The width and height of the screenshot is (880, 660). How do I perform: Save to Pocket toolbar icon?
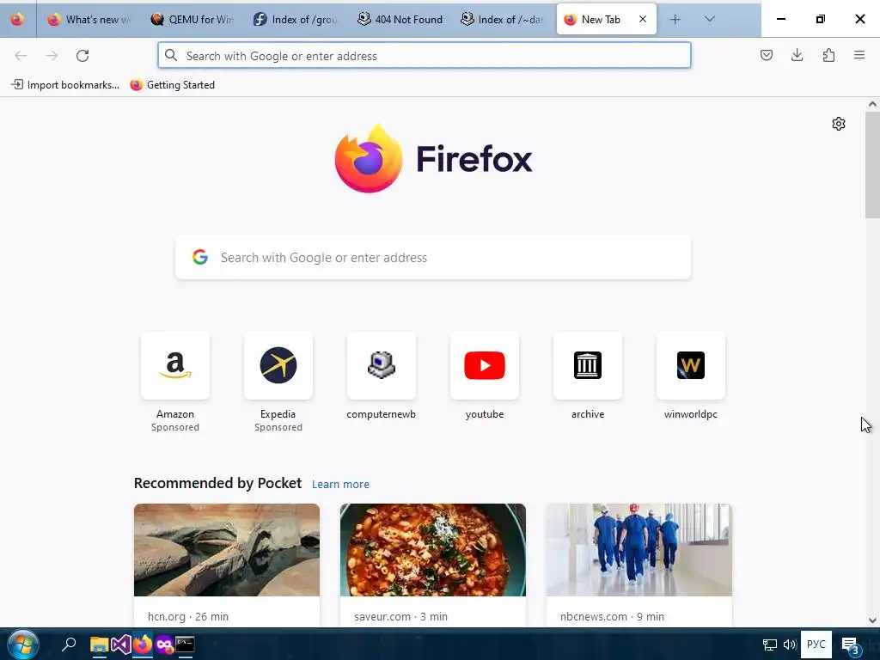pos(767,55)
